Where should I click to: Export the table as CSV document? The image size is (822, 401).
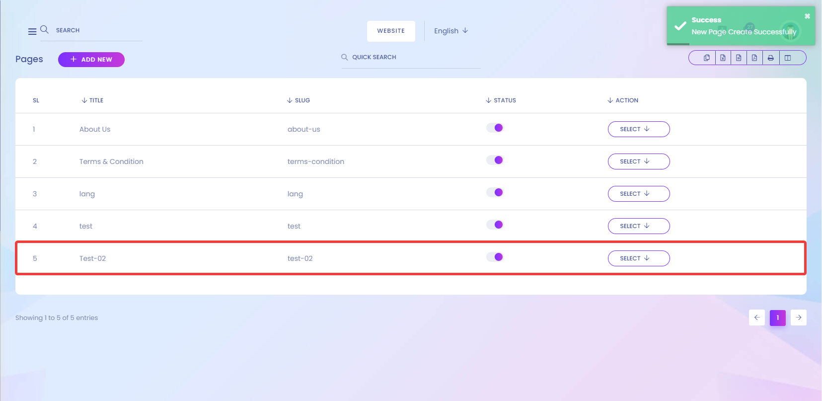(739, 58)
